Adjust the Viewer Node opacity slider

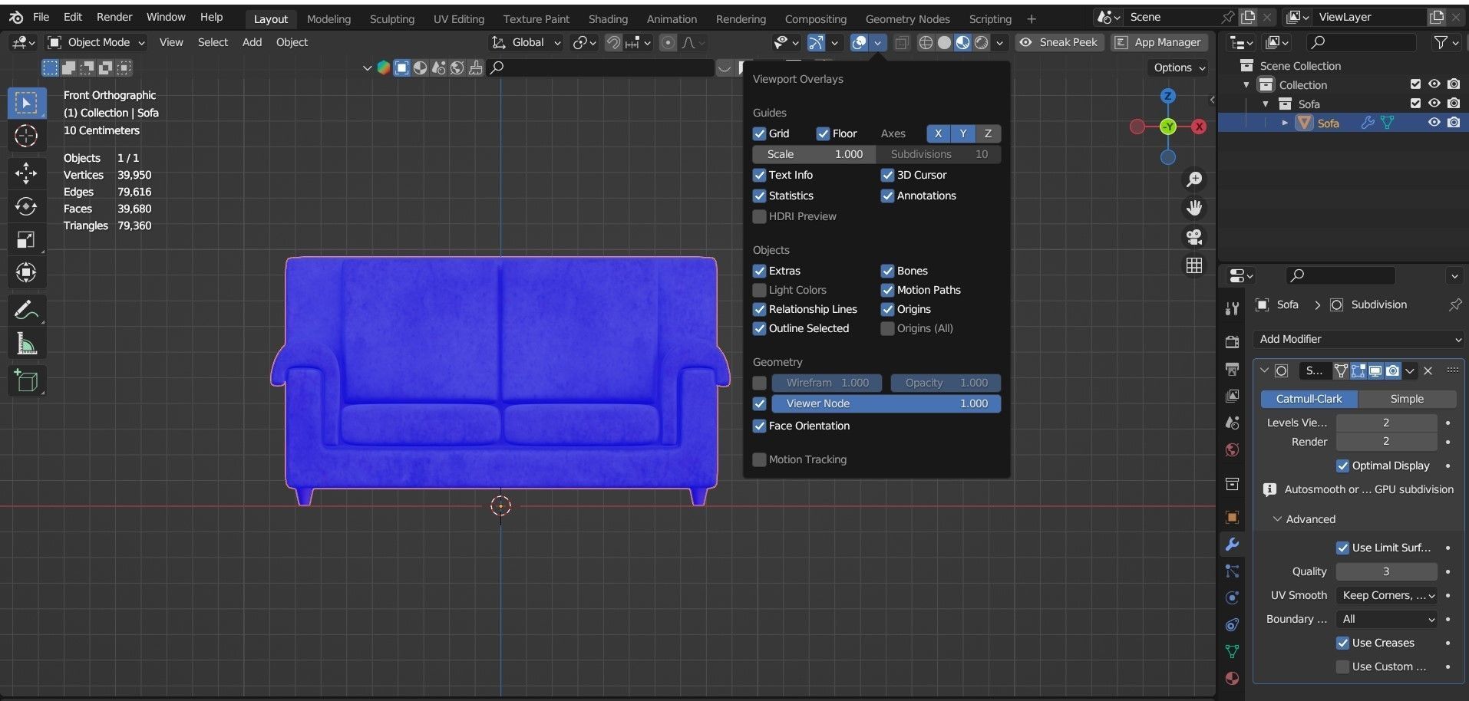click(886, 403)
